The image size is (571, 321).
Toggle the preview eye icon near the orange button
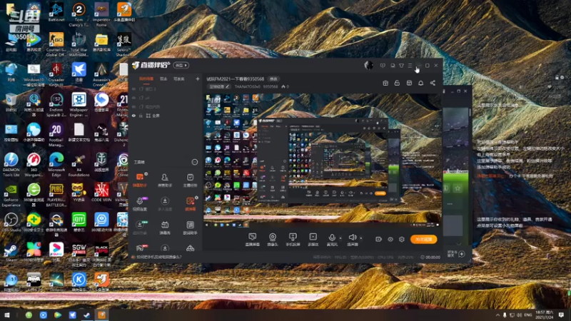coord(390,239)
